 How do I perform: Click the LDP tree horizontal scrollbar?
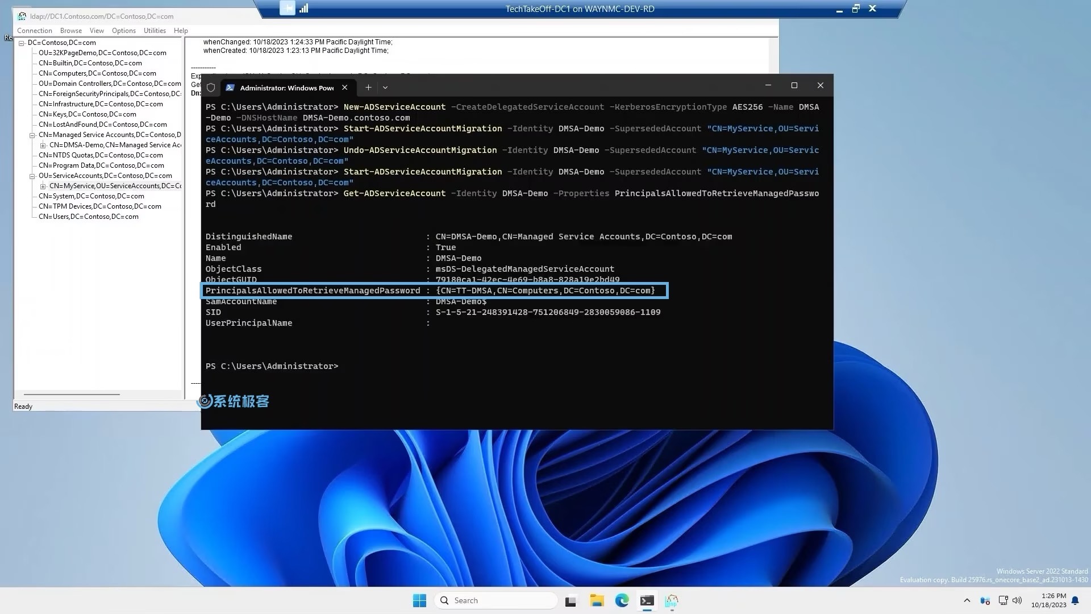[x=72, y=394]
